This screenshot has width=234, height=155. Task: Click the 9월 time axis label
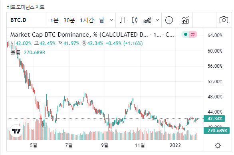pos(105,145)
